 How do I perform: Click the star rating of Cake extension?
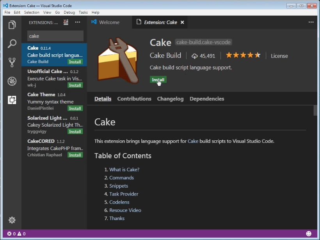(x=243, y=55)
